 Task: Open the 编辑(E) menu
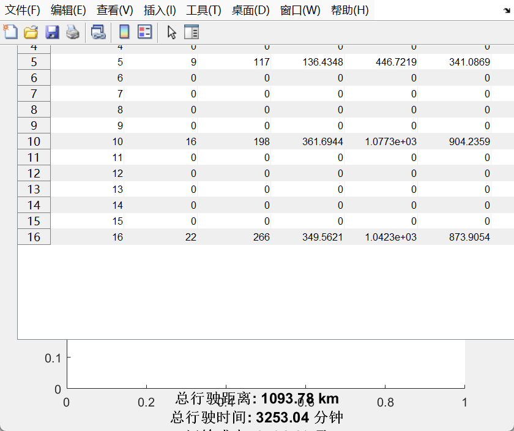(x=68, y=10)
